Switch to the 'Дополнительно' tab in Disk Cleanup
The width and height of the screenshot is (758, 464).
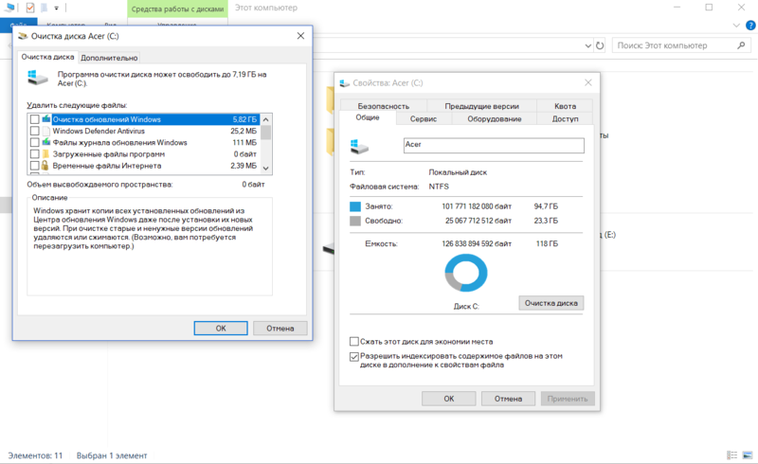click(x=109, y=58)
